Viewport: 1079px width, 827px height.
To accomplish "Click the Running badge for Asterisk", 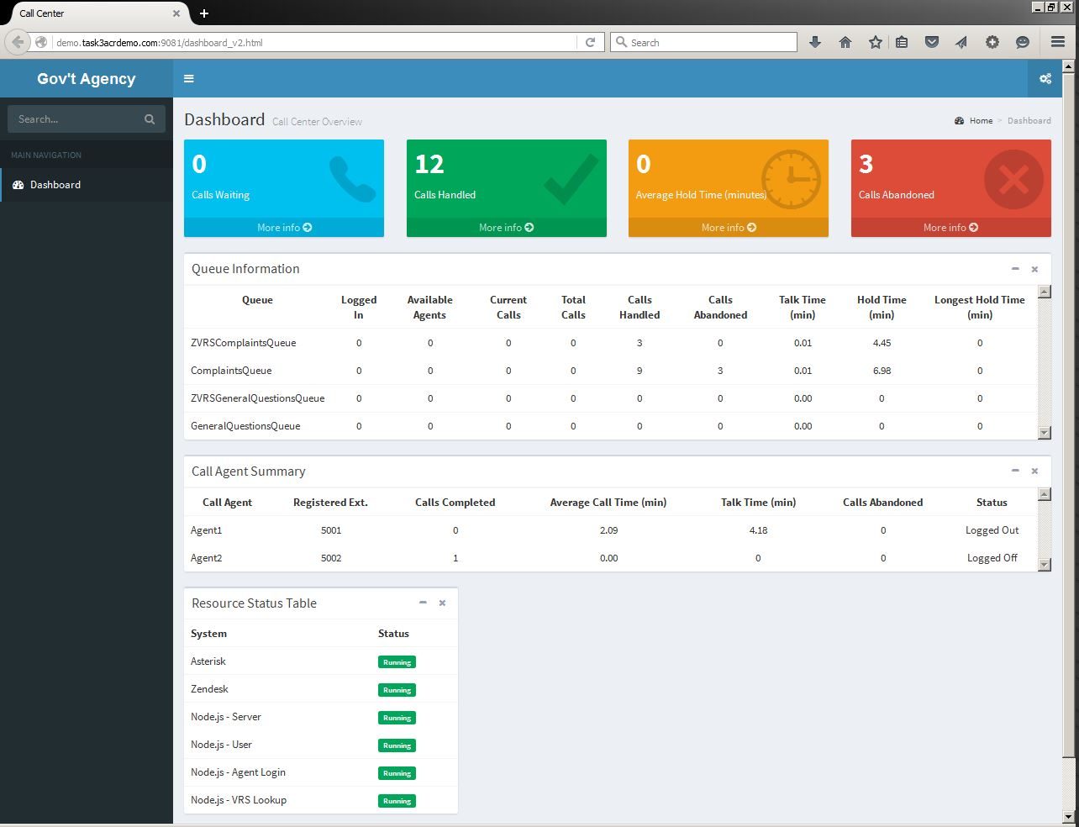I will click(x=397, y=662).
